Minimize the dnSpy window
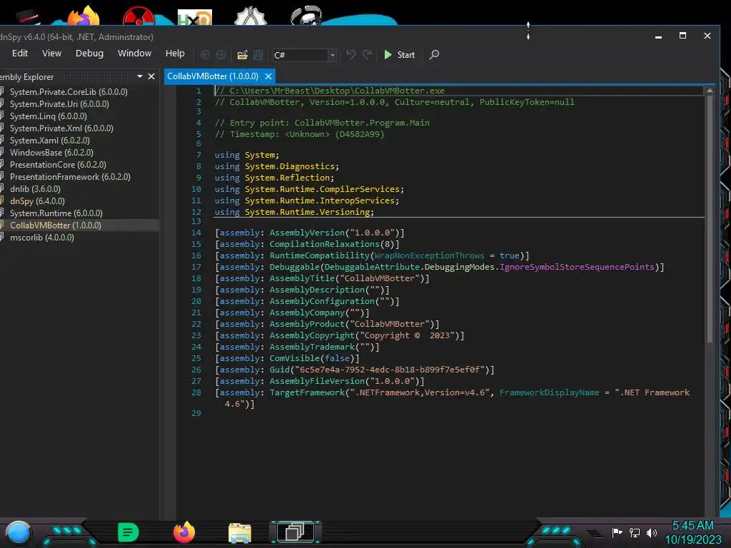This screenshot has height=548, width=731. click(x=658, y=36)
